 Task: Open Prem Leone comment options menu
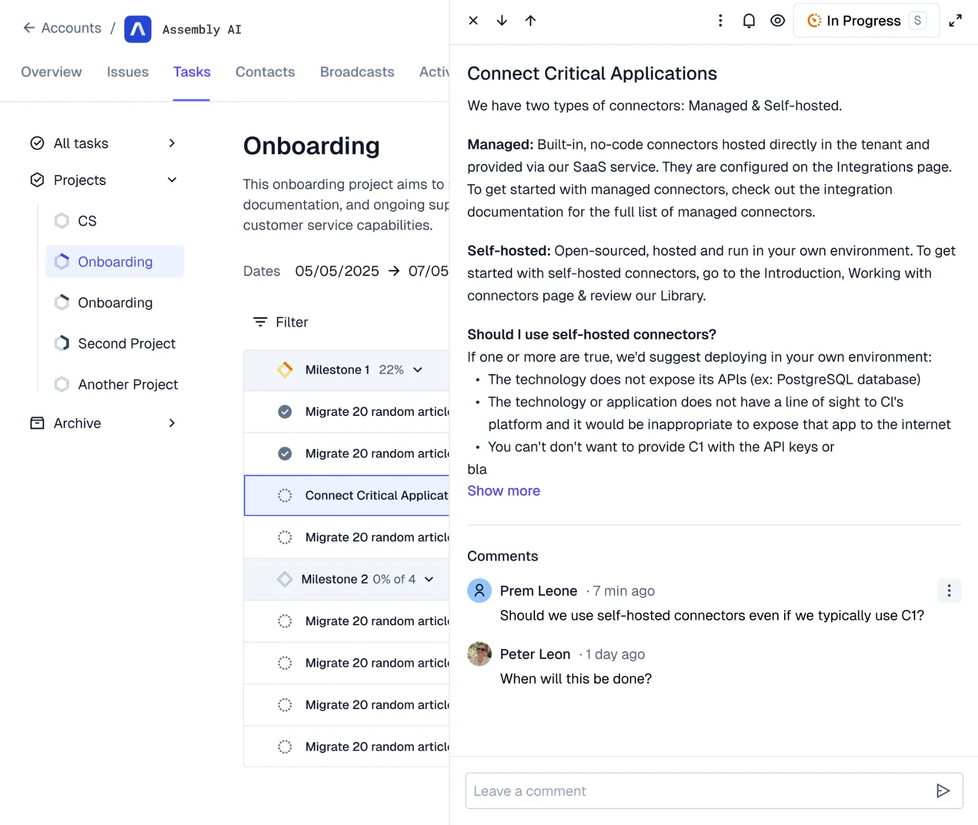pyautogui.click(x=949, y=590)
